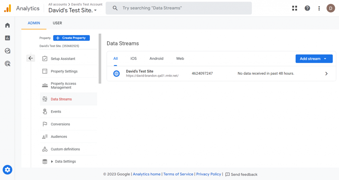Click the Send feedback link text
This screenshot has width=339, height=180.
pyautogui.click(x=244, y=174)
